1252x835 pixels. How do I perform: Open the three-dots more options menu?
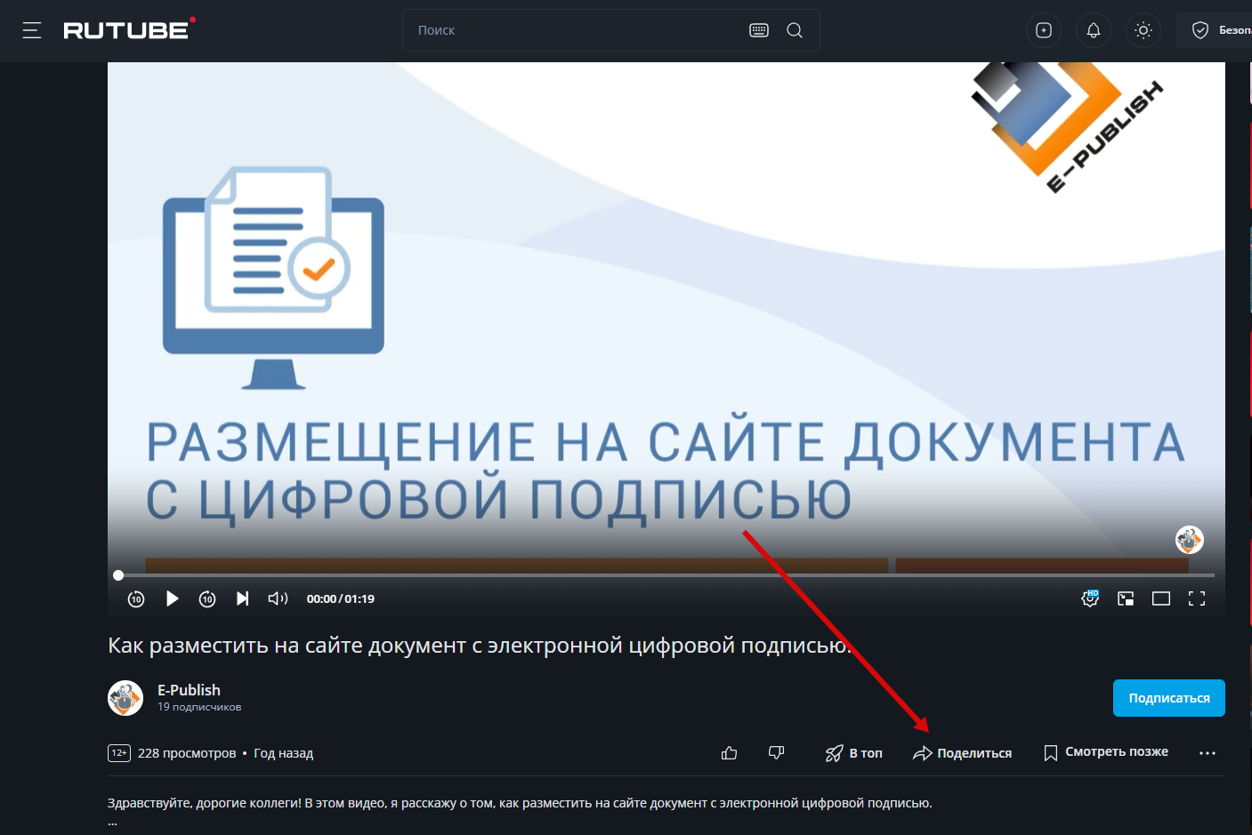pos(1207,753)
